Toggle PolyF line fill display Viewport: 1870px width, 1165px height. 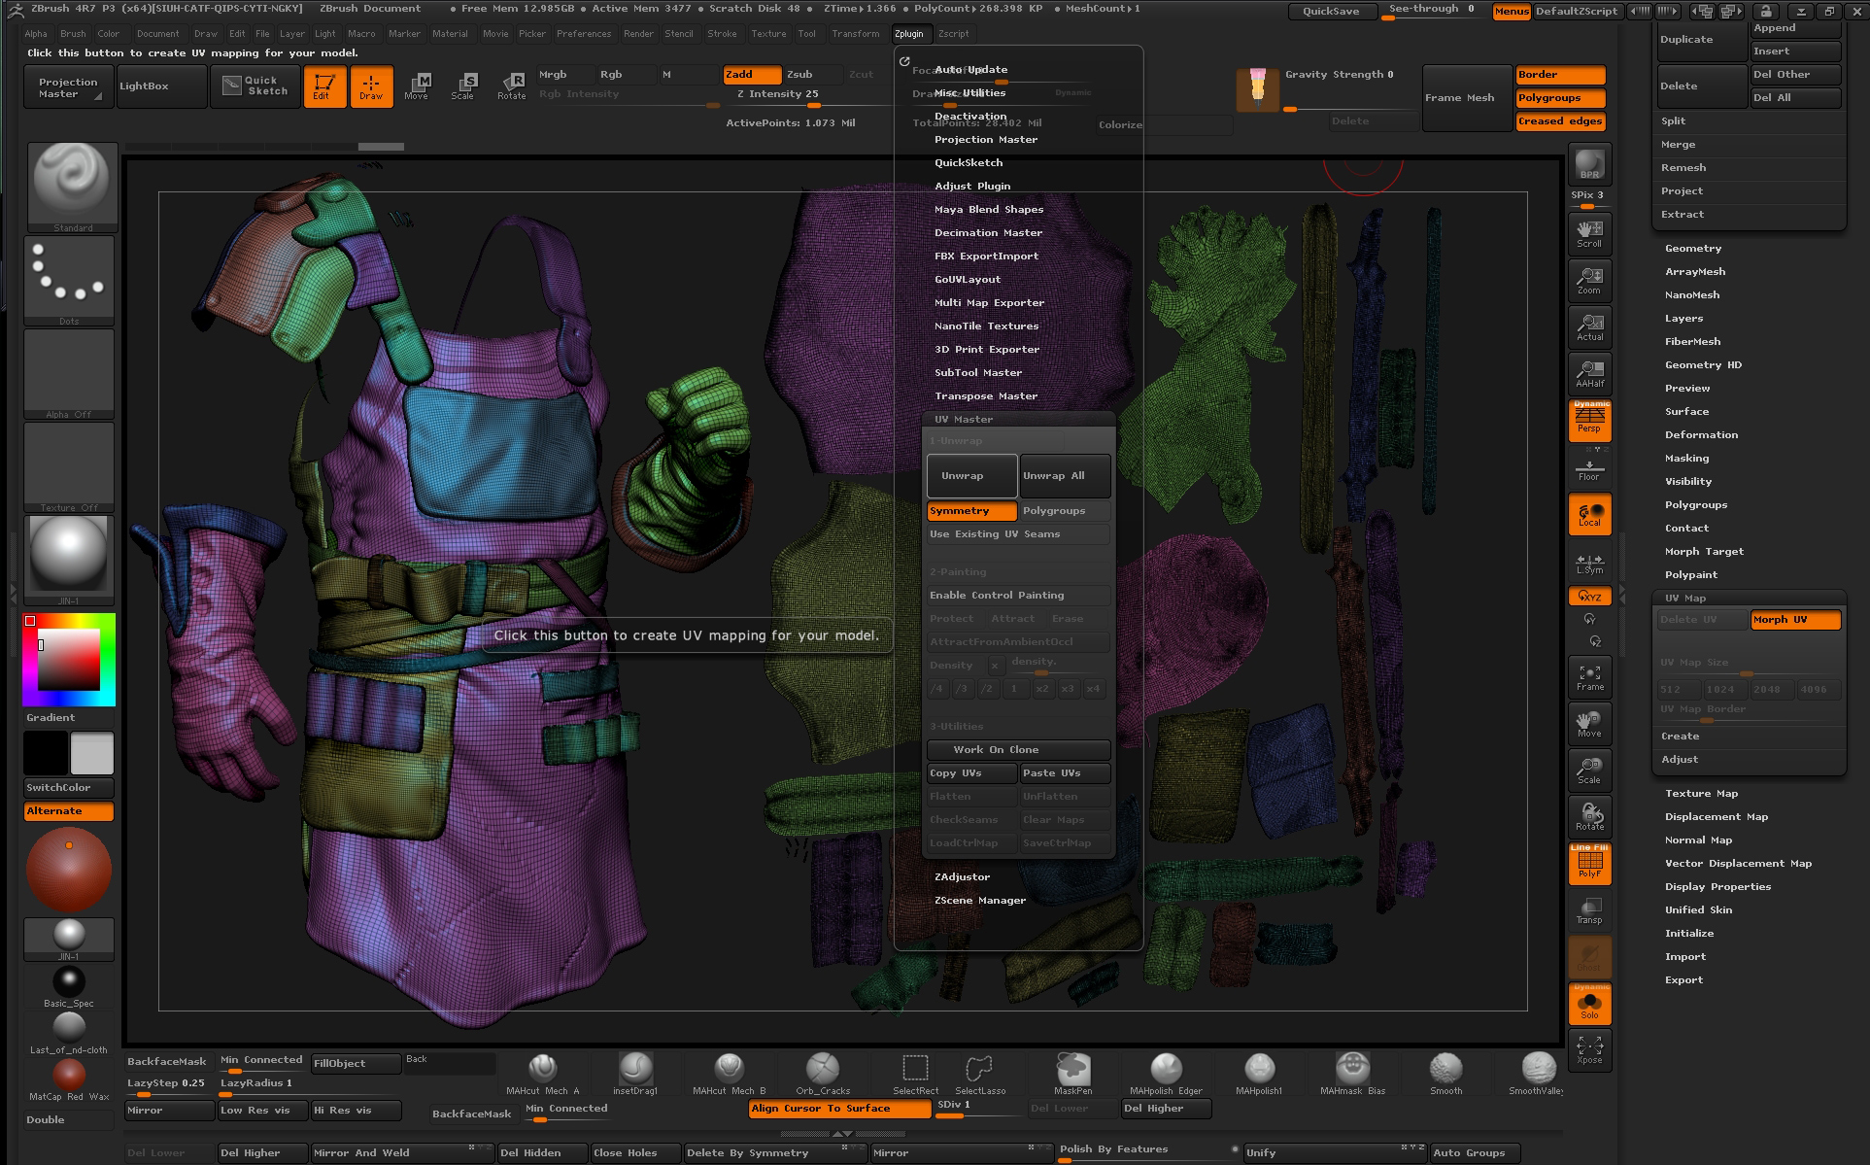tap(1589, 863)
